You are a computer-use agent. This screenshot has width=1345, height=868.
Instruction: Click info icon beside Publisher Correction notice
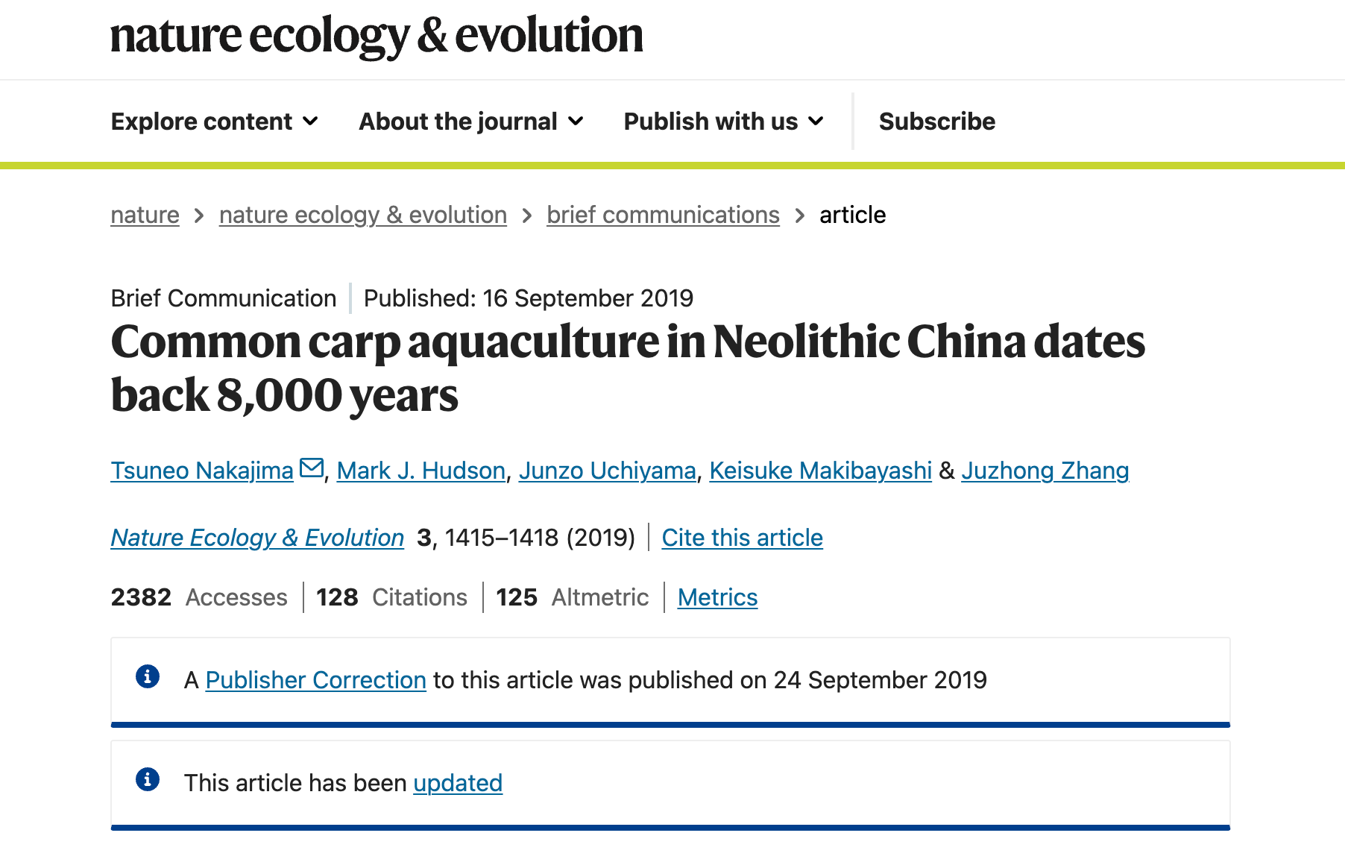click(x=148, y=676)
